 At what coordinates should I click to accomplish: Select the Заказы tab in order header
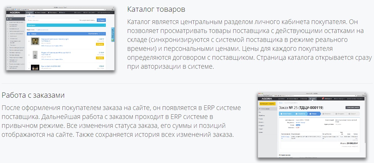[313, 99]
